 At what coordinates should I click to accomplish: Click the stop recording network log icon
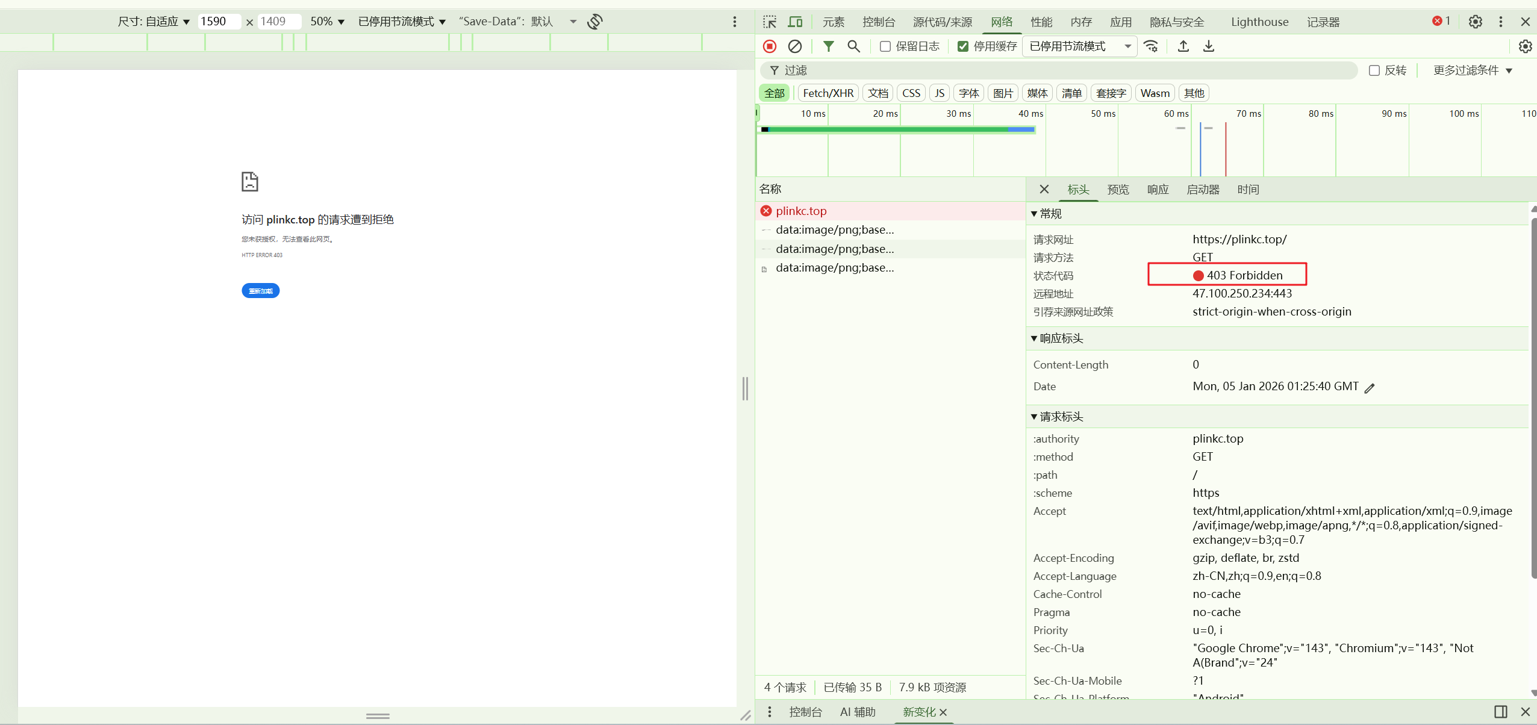tap(770, 46)
